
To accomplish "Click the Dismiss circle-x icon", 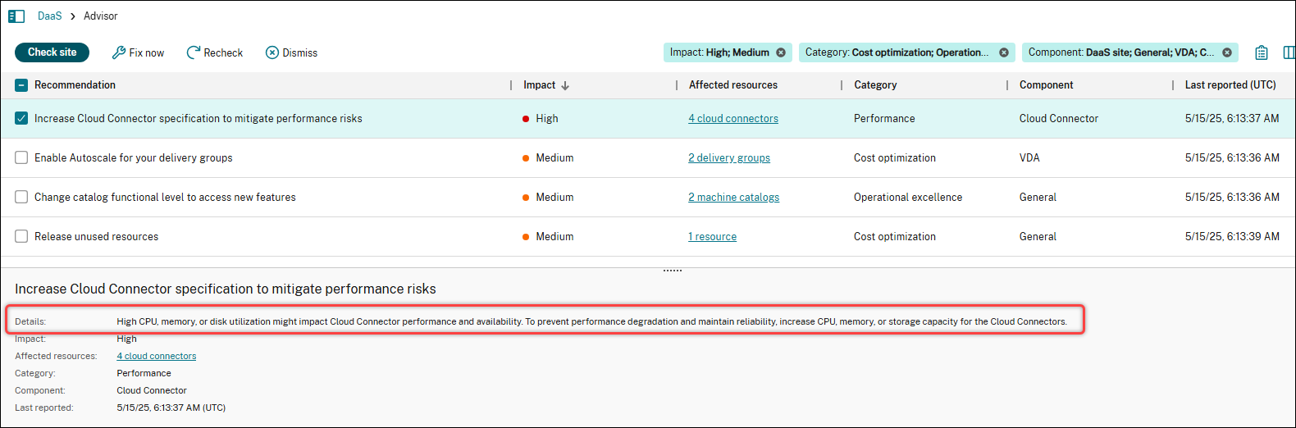I will [272, 52].
